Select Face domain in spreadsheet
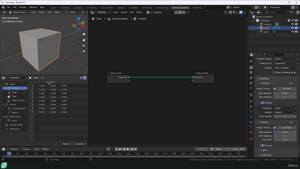 point(15,96)
